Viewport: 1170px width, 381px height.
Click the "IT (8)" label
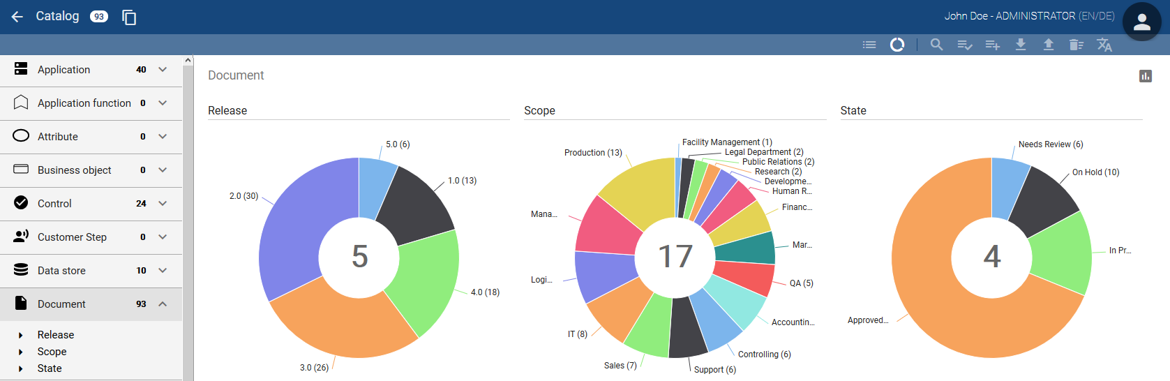point(578,334)
